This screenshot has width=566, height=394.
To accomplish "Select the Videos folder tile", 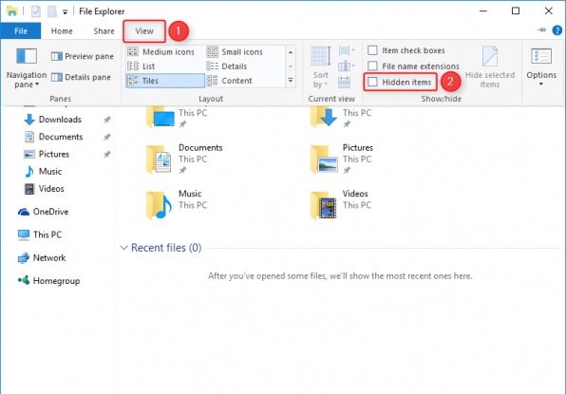I will click(342, 204).
